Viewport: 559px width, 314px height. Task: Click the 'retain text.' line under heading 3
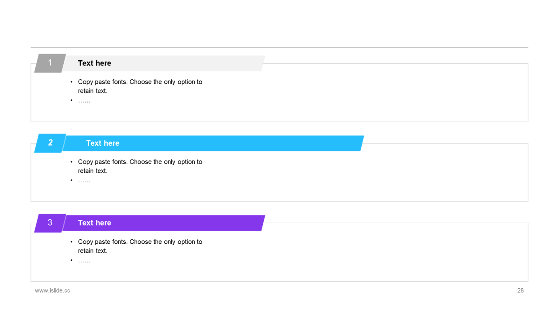pyautogui.click(x=93, y=251)
